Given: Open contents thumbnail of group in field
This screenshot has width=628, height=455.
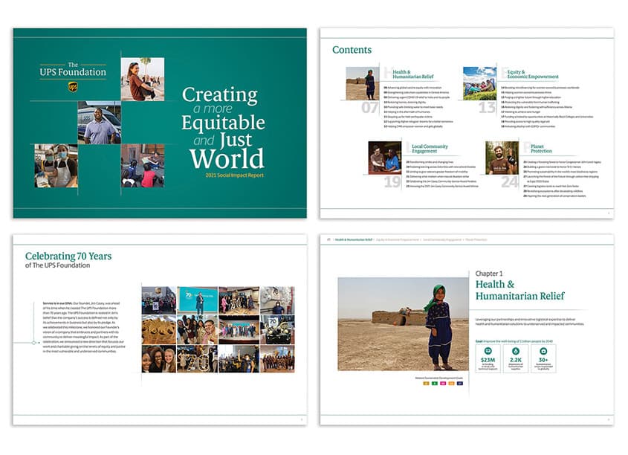Looking at the screenshot, I should 480,83.
